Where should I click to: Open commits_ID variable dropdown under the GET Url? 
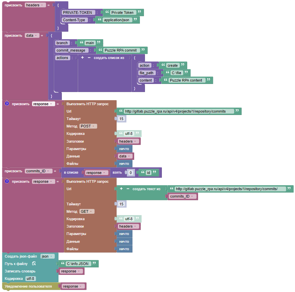click(182, 196)
